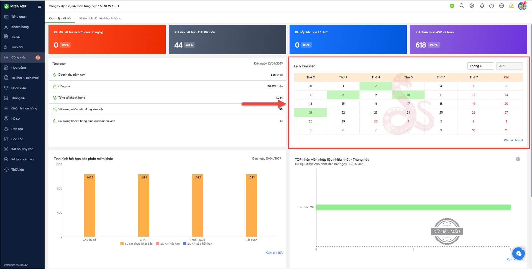Open chart settings gear for TOP nhân viên
Screen dimensions: 532x269
click(518, 159)
